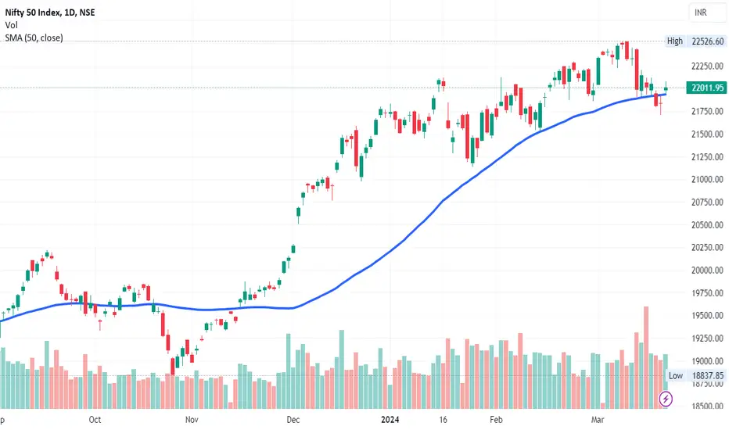This screenshot has height=430, width=729.
Task: Click the Low 18837.85 price label
Action: (696, 375)
